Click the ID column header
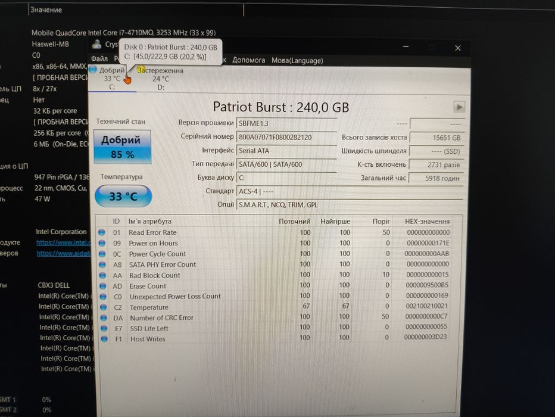 click(x=116, y=221)
